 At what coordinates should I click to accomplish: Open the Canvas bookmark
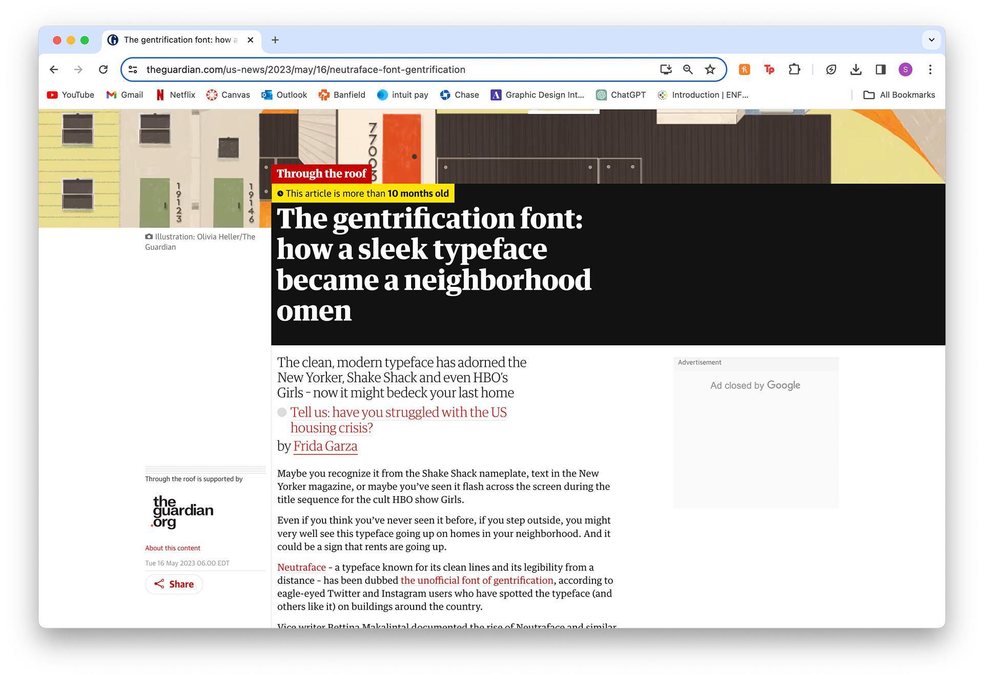[228, 95]
